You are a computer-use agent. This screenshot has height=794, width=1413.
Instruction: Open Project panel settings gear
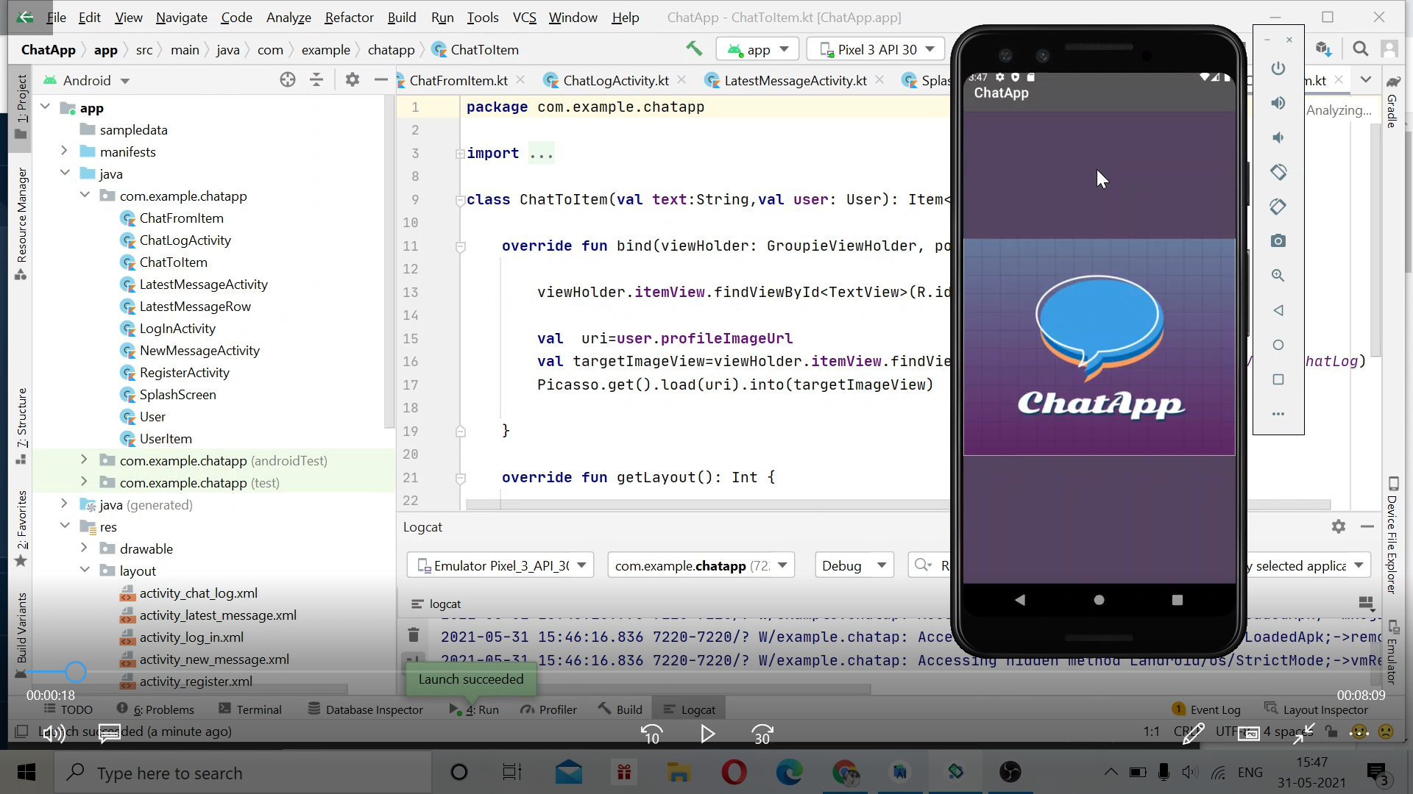353,80
